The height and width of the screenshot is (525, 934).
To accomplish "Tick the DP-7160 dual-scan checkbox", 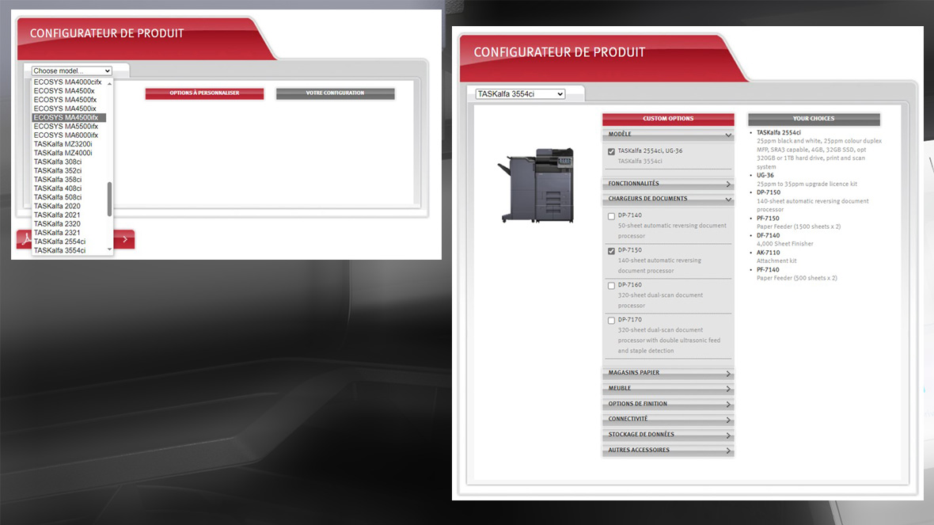I will pyautogui.click(x=611, y=286).
